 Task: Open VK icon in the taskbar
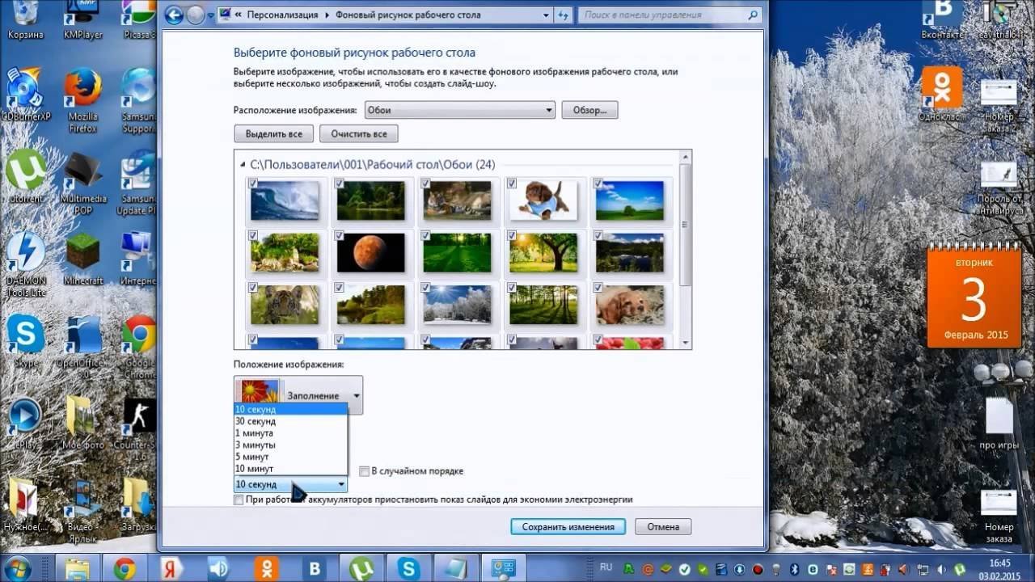(x=314, y=568)
